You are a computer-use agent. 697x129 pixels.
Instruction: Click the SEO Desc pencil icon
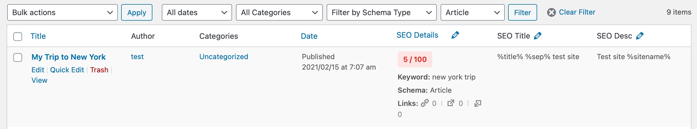(639, 36)
